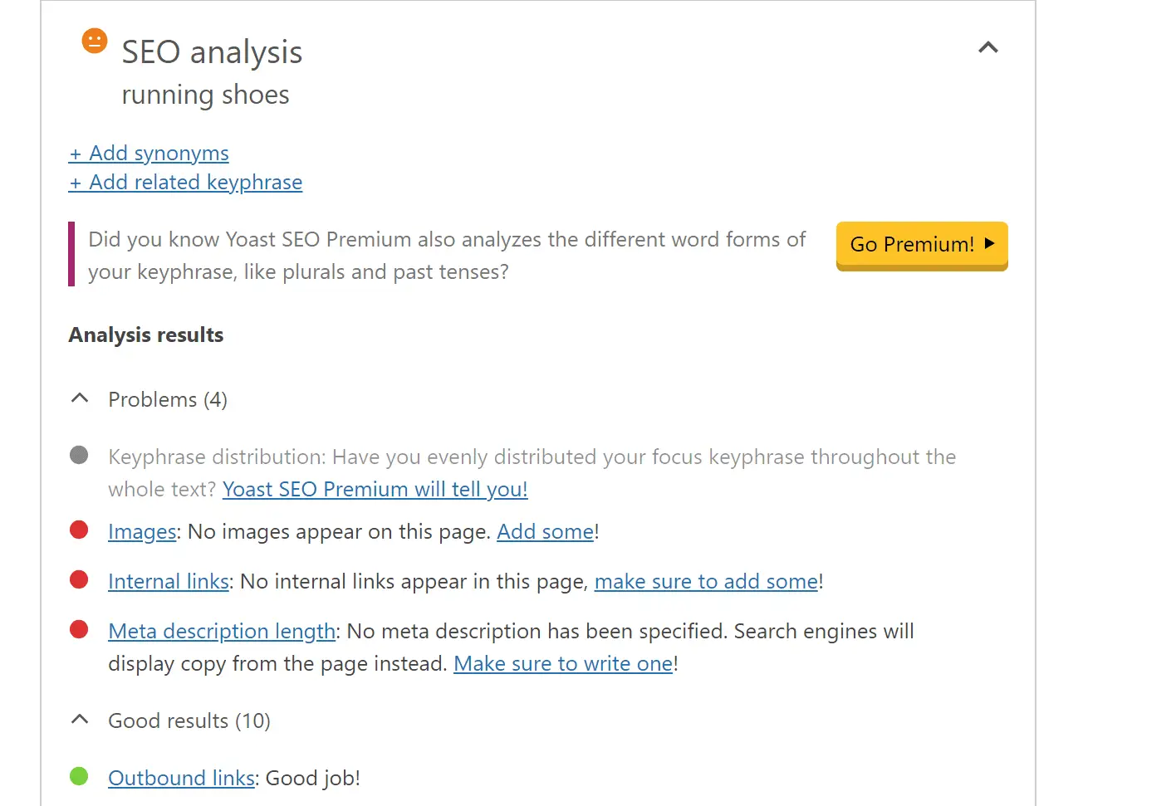The image size is (1176, 806).
Task: Open the Internal links assessment link
Action: pos(169,582)
